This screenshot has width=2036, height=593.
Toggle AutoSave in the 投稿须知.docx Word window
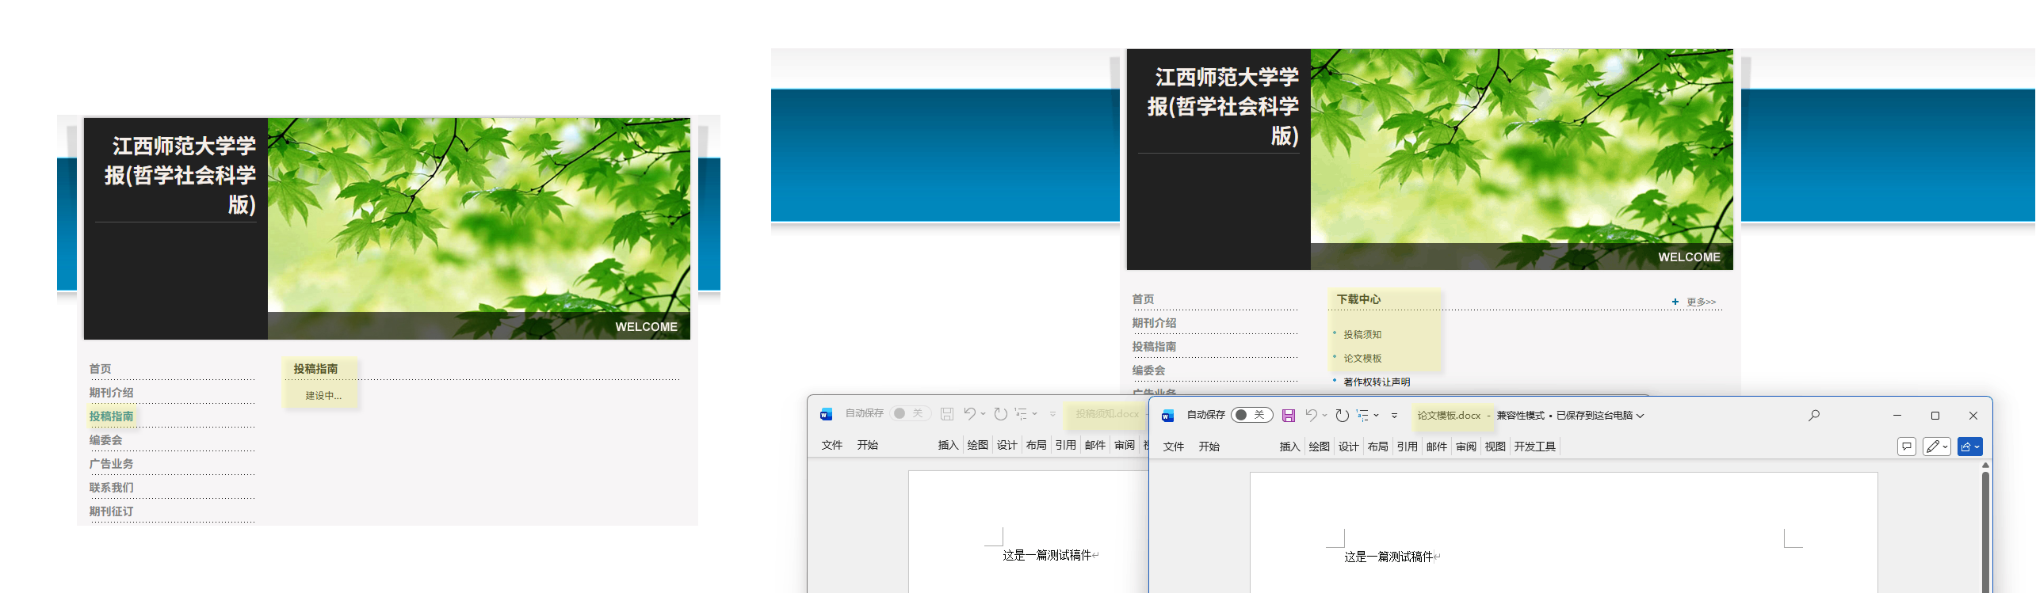point(910,413)
